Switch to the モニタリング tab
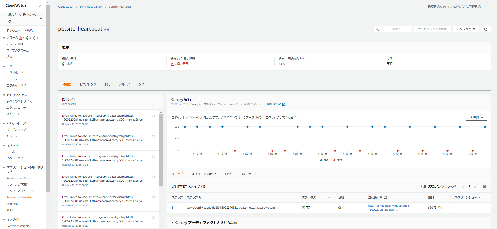 pos(88,84)
